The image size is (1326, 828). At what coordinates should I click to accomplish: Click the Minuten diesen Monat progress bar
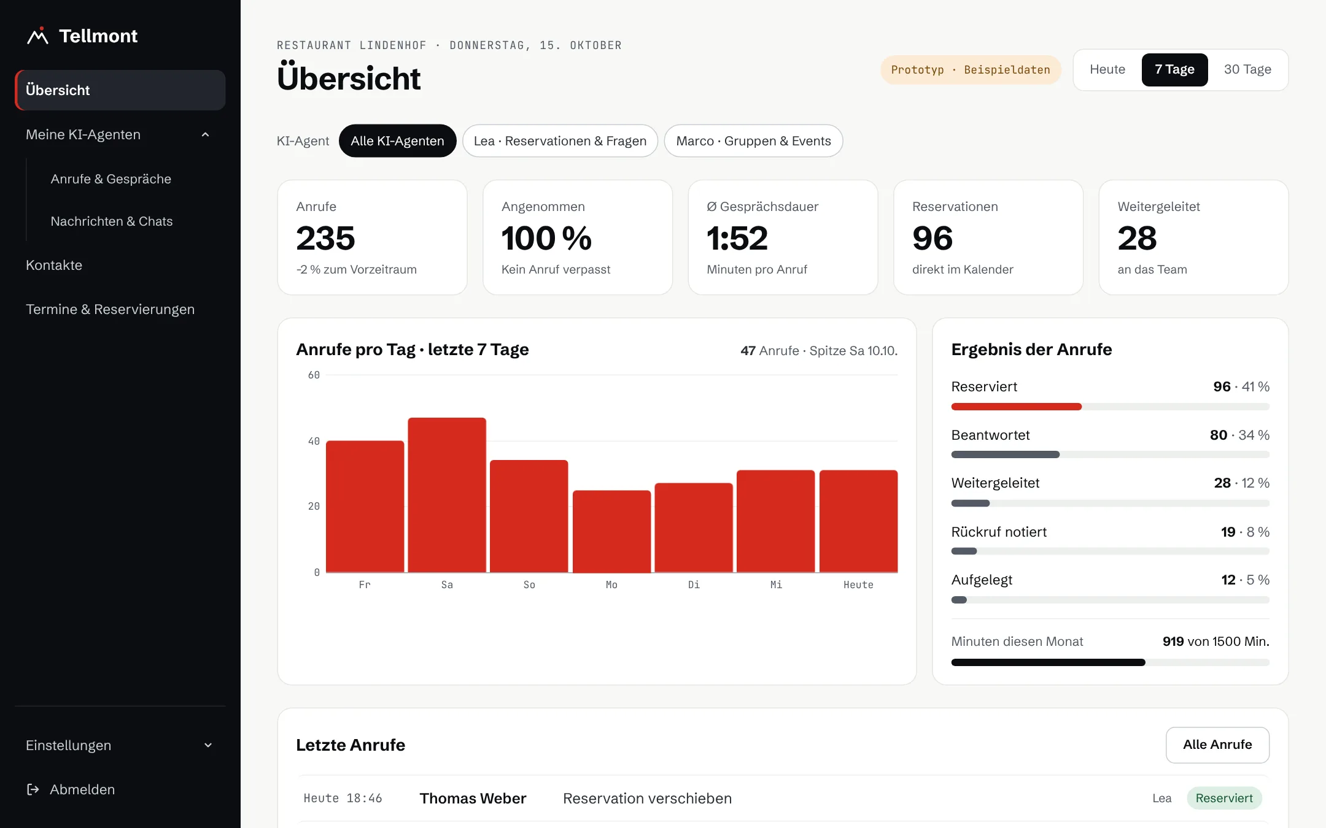pyautogui.click(x=1110, y=662)
